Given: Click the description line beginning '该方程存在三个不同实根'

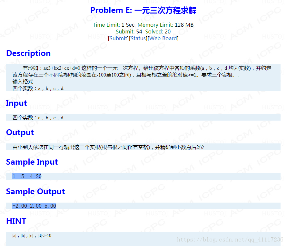Looking at the screenshot, I should [x=126, y=75].
